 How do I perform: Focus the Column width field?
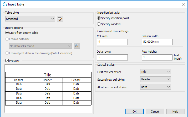[157, 42]
